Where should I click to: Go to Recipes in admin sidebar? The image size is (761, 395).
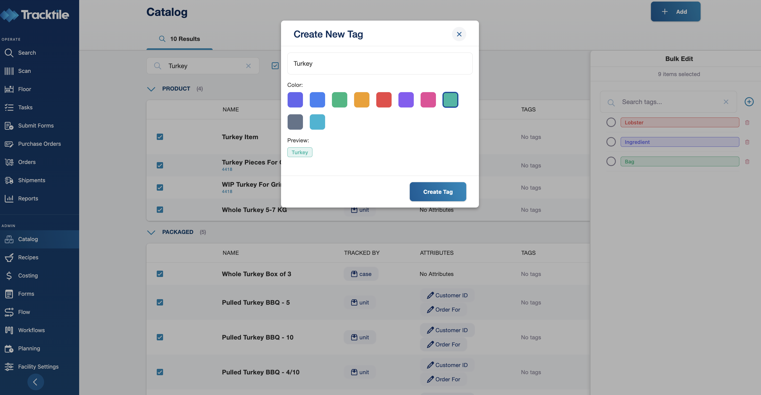click(28, 257)
